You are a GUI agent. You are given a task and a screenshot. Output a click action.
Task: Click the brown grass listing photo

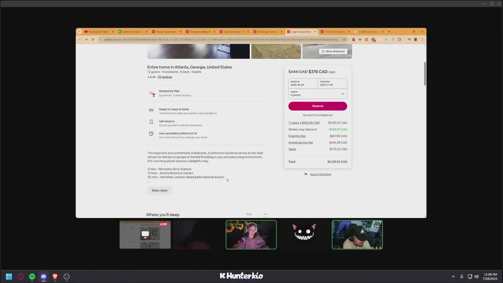point(276,51)
